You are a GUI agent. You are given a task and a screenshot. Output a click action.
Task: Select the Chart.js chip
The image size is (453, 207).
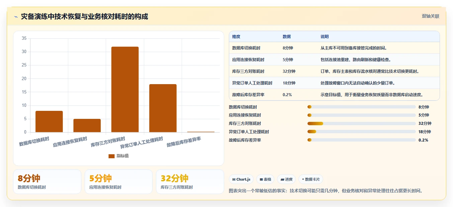[x=241, y=179]
